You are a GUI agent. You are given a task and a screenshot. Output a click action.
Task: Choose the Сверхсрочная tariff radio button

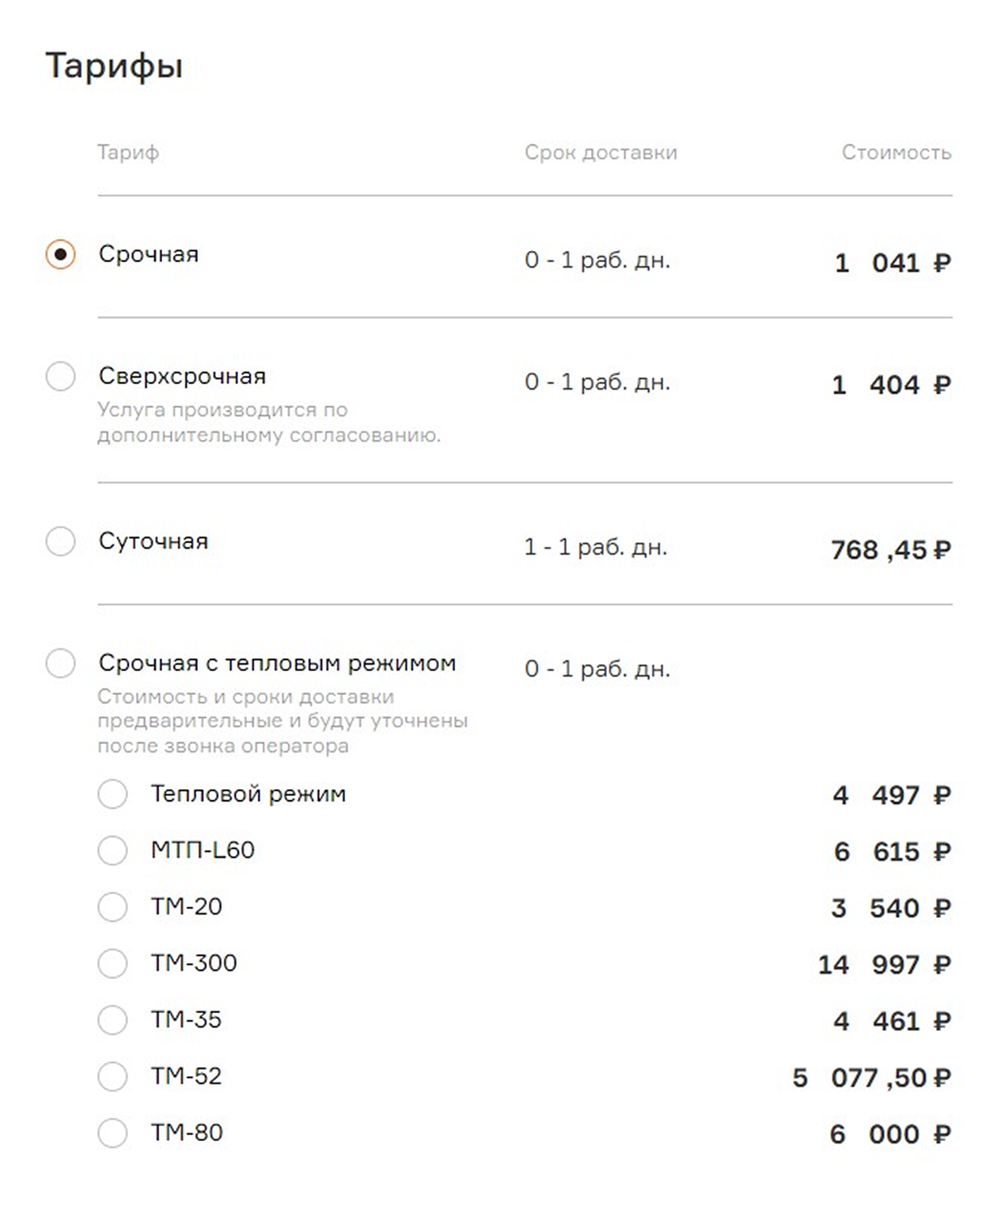point(60,376)
